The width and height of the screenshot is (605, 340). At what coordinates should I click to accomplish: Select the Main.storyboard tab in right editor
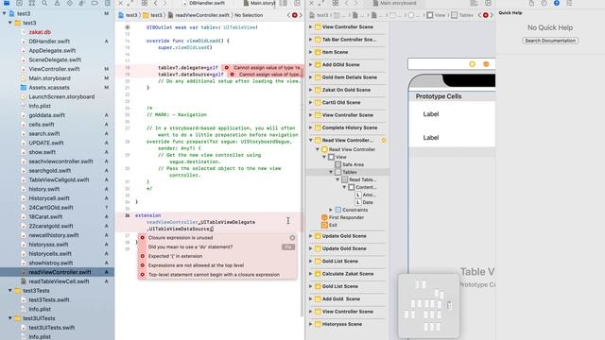point(395,3)
